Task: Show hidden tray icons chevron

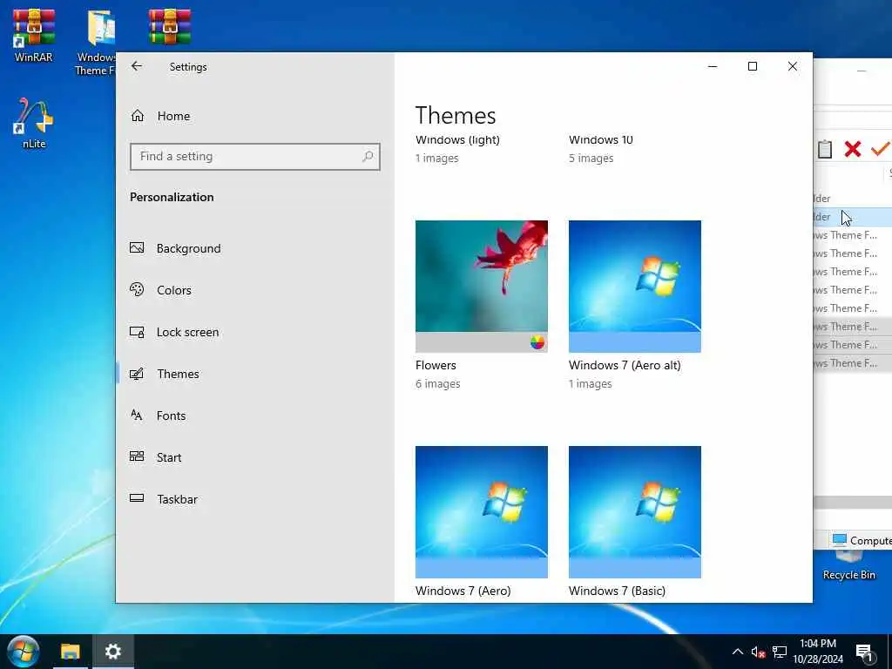Action: 737,652
